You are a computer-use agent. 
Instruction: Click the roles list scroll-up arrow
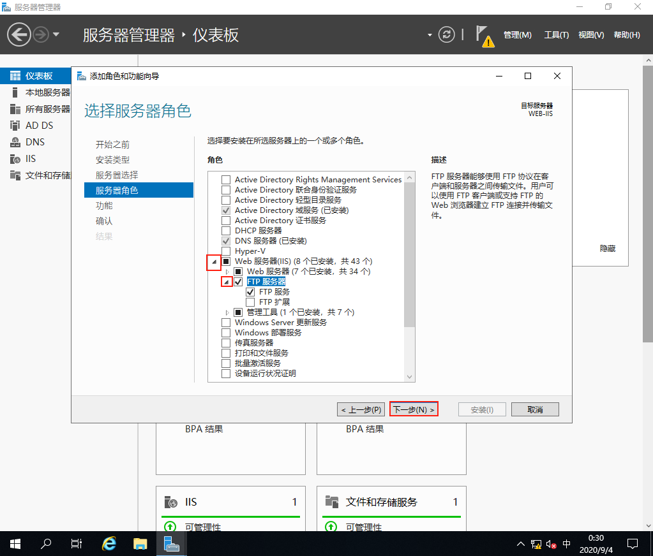(409, 177)
